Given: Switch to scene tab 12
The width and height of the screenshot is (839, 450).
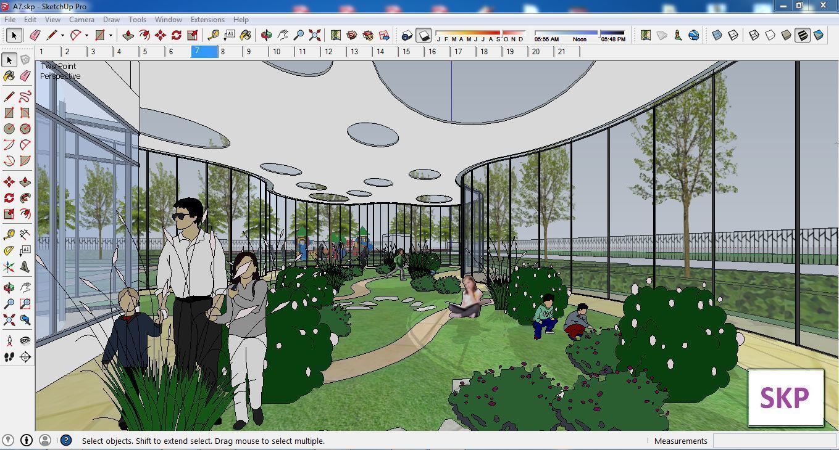Looking at the screenshot, I should 335,52.
